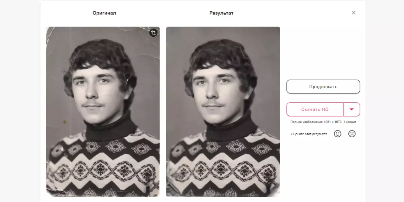Viewport: 404px width, 202px height.
Task: Rate result with the happy smiley face
Action: coord(337,134)
